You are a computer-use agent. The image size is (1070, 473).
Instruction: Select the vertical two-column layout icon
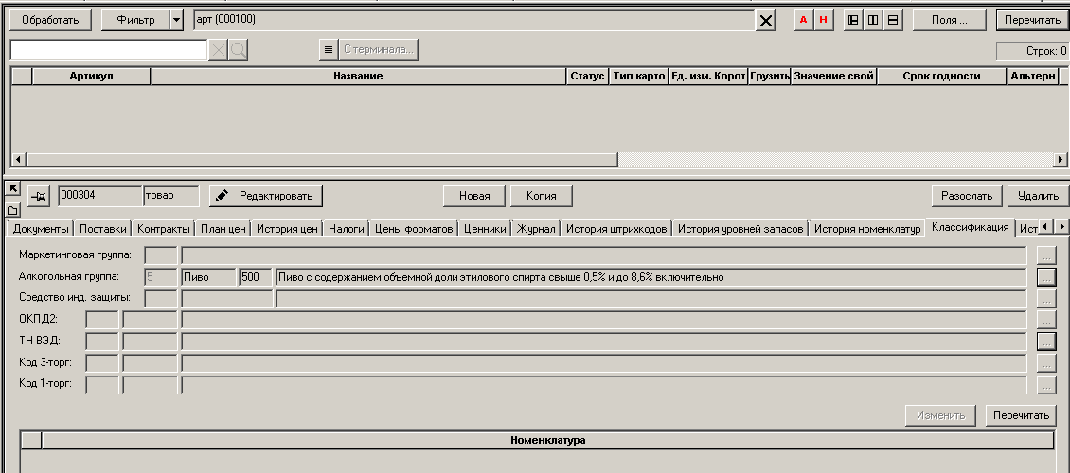pyautogui.click(x=873, y=20)
